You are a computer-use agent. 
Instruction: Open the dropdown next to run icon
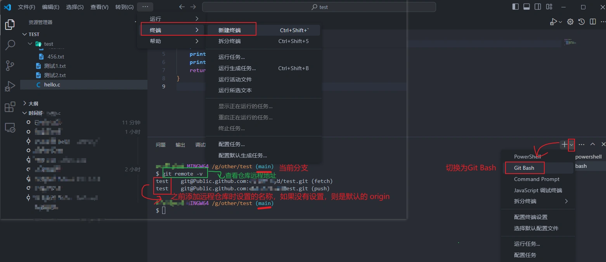pyautogui.click(x=560, y=22)
